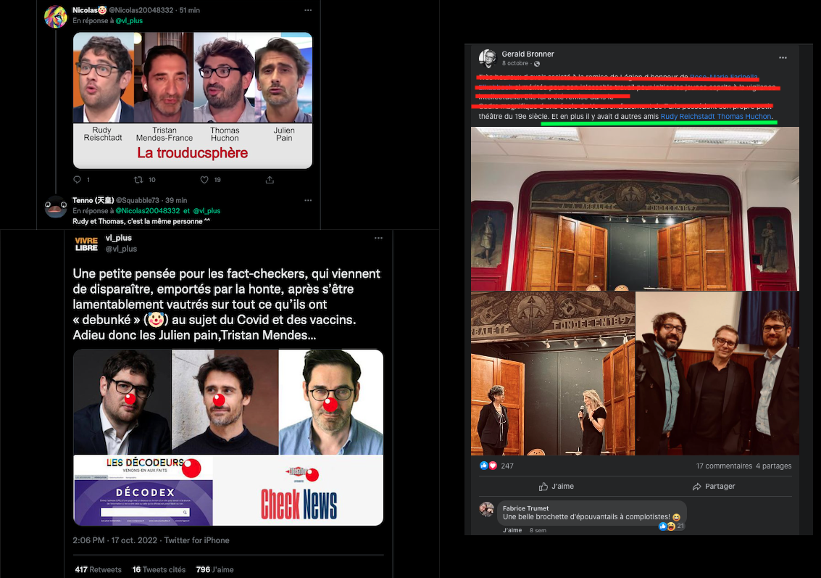Open the three-dot menu on vl_plus's tweet
The width and height of the screenshot is (821, 578).
tap(378, 238)
